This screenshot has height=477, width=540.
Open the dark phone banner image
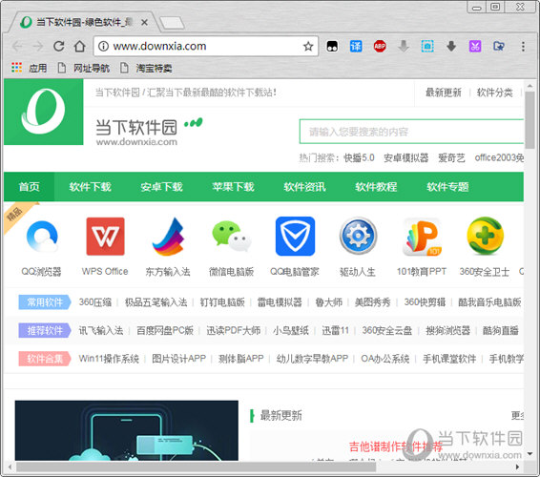pos(126,430)
